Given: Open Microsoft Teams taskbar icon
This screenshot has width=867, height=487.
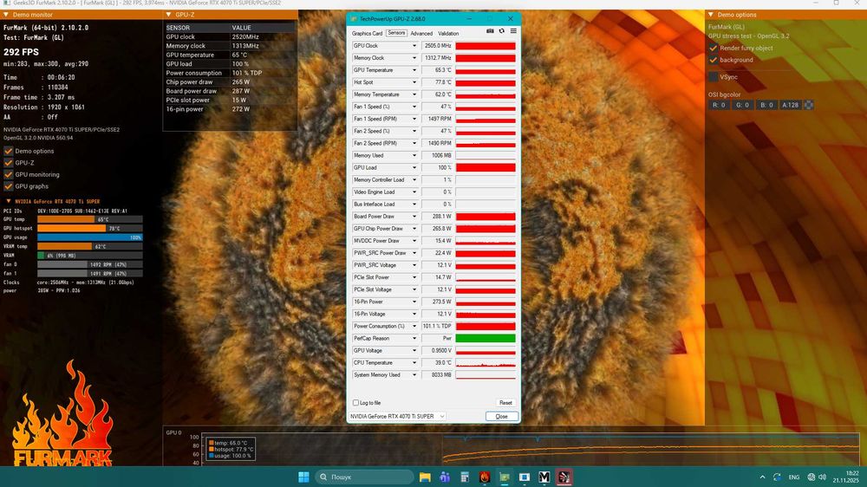Looking at the screenshot, I should (x=445, y=477).
